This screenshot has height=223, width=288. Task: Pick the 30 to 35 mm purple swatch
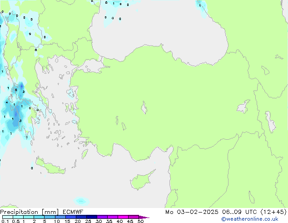point(102,217)
